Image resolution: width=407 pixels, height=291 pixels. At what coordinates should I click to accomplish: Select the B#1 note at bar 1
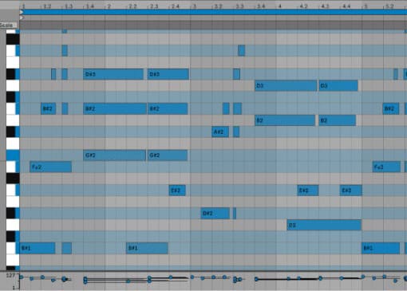[x=38, y=248]
